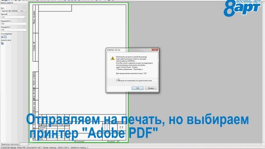Close the KOMPAS-3D V12 dialog window
The height and width of the screenshot is (149, 265).
[x=155, y=50]
